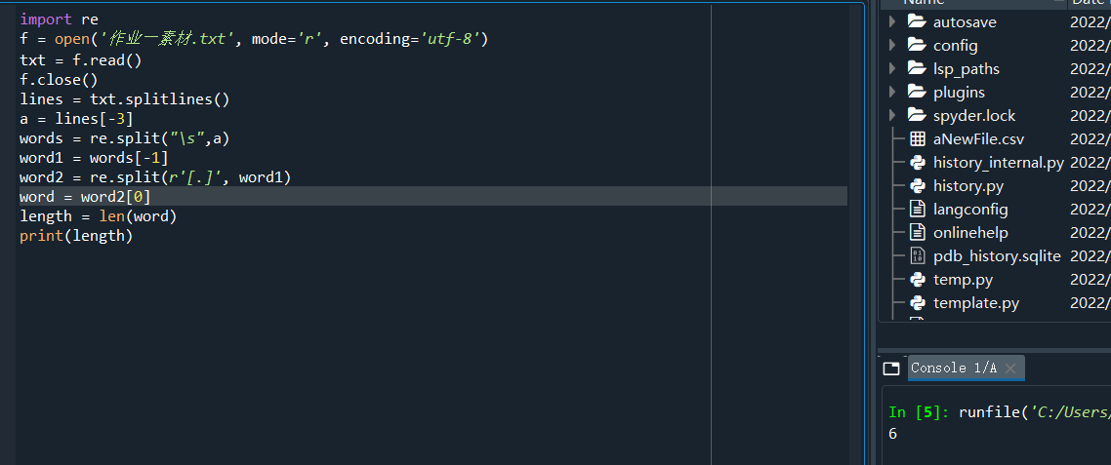Close the Console 1/A tab

[1010, 368]
